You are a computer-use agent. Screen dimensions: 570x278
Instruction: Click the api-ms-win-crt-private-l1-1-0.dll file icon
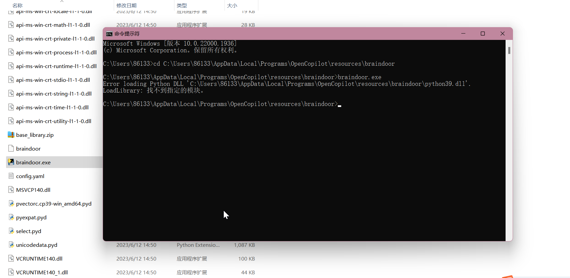[11, 39]
